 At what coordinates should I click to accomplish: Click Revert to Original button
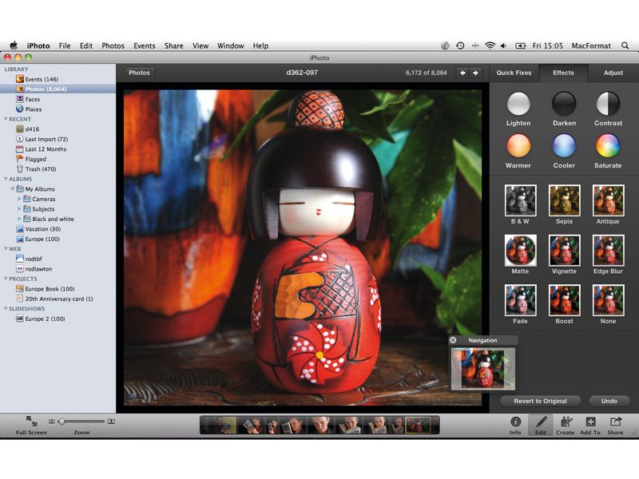(x=541, y=402)
